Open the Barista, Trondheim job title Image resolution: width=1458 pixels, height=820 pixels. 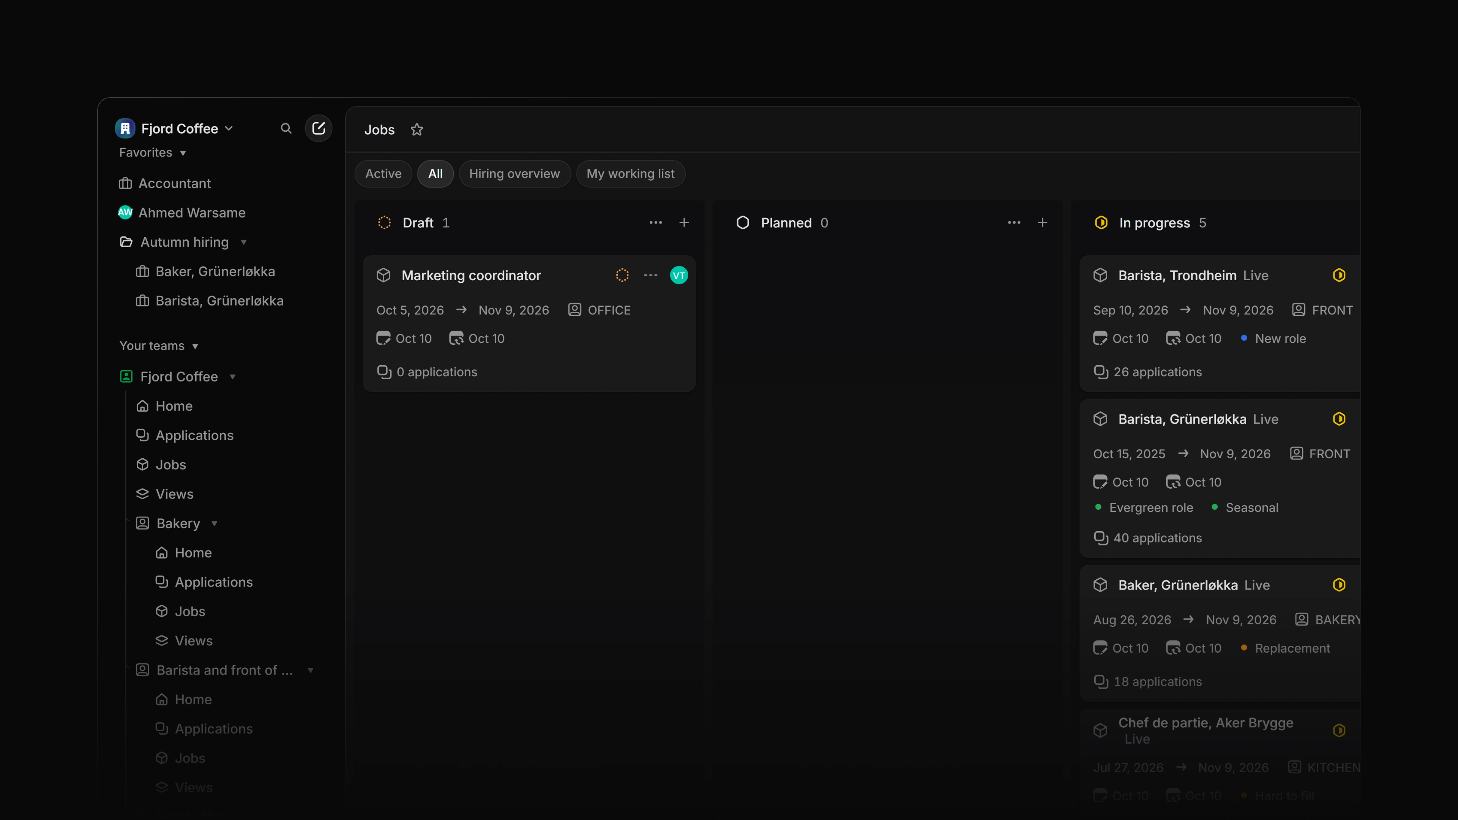click(1177, 276)
